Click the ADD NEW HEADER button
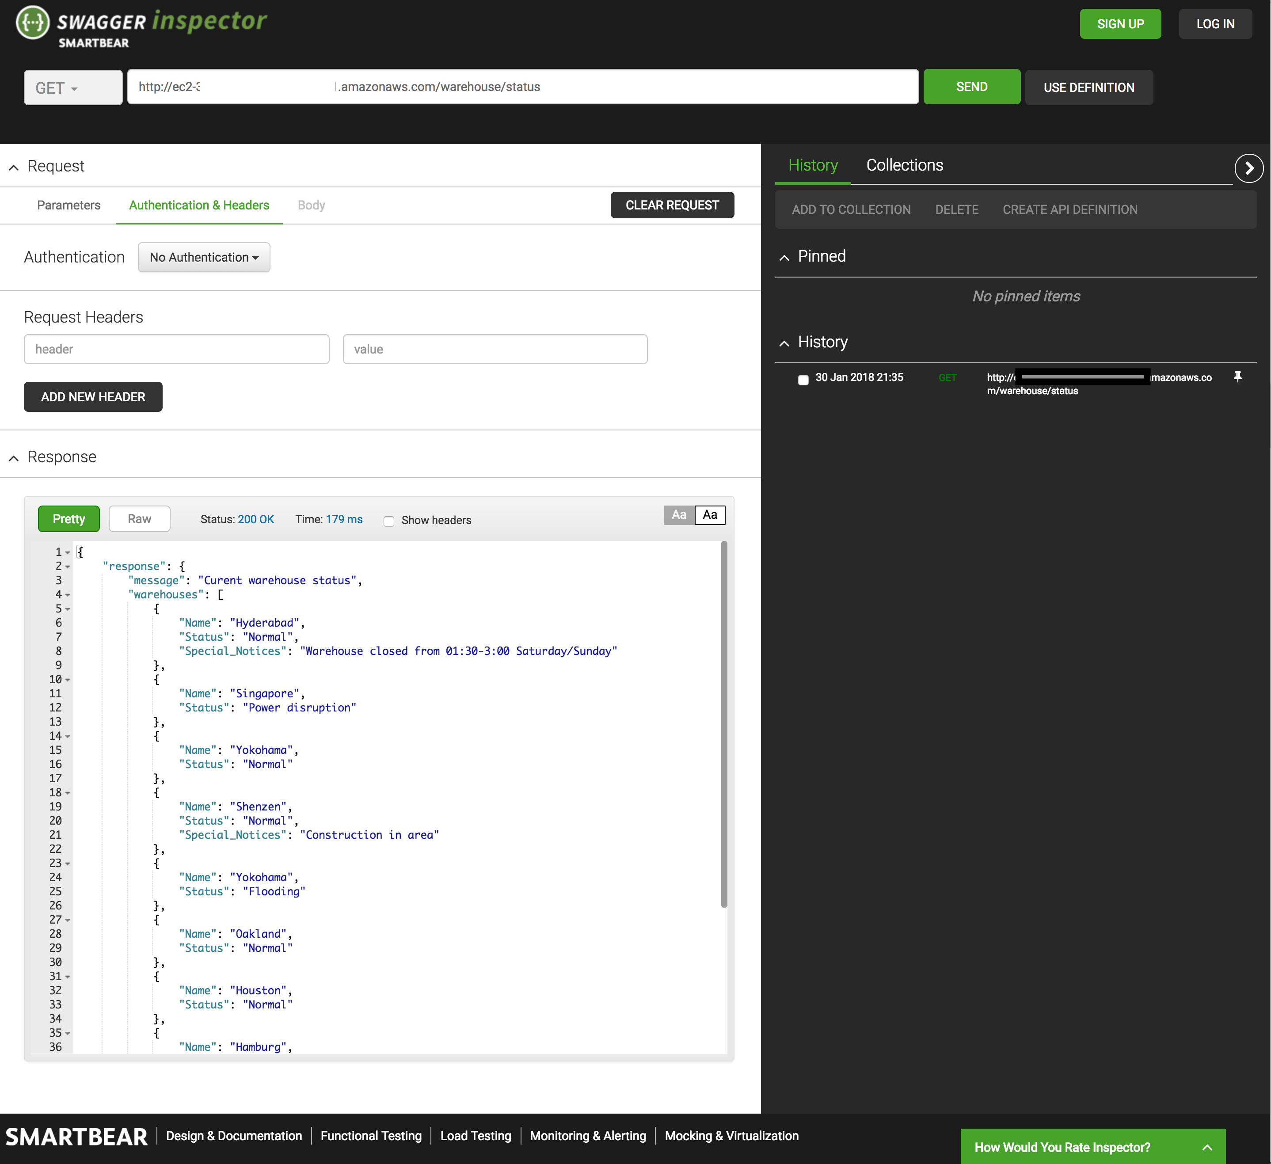This screenshot has width=1271, height=1164. tap(93, 397)
